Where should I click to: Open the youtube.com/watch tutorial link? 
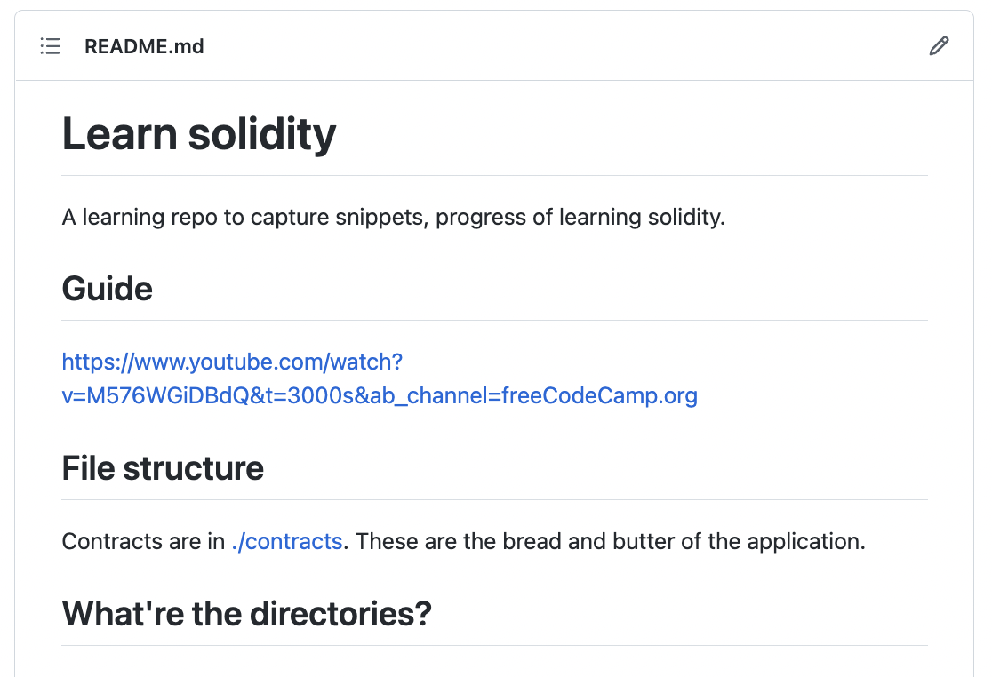[x=380, y=378]
